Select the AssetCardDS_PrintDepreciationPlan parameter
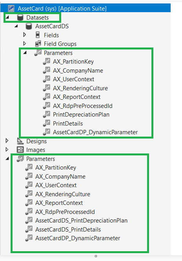 pyautogui.click(x=81, y=221)
